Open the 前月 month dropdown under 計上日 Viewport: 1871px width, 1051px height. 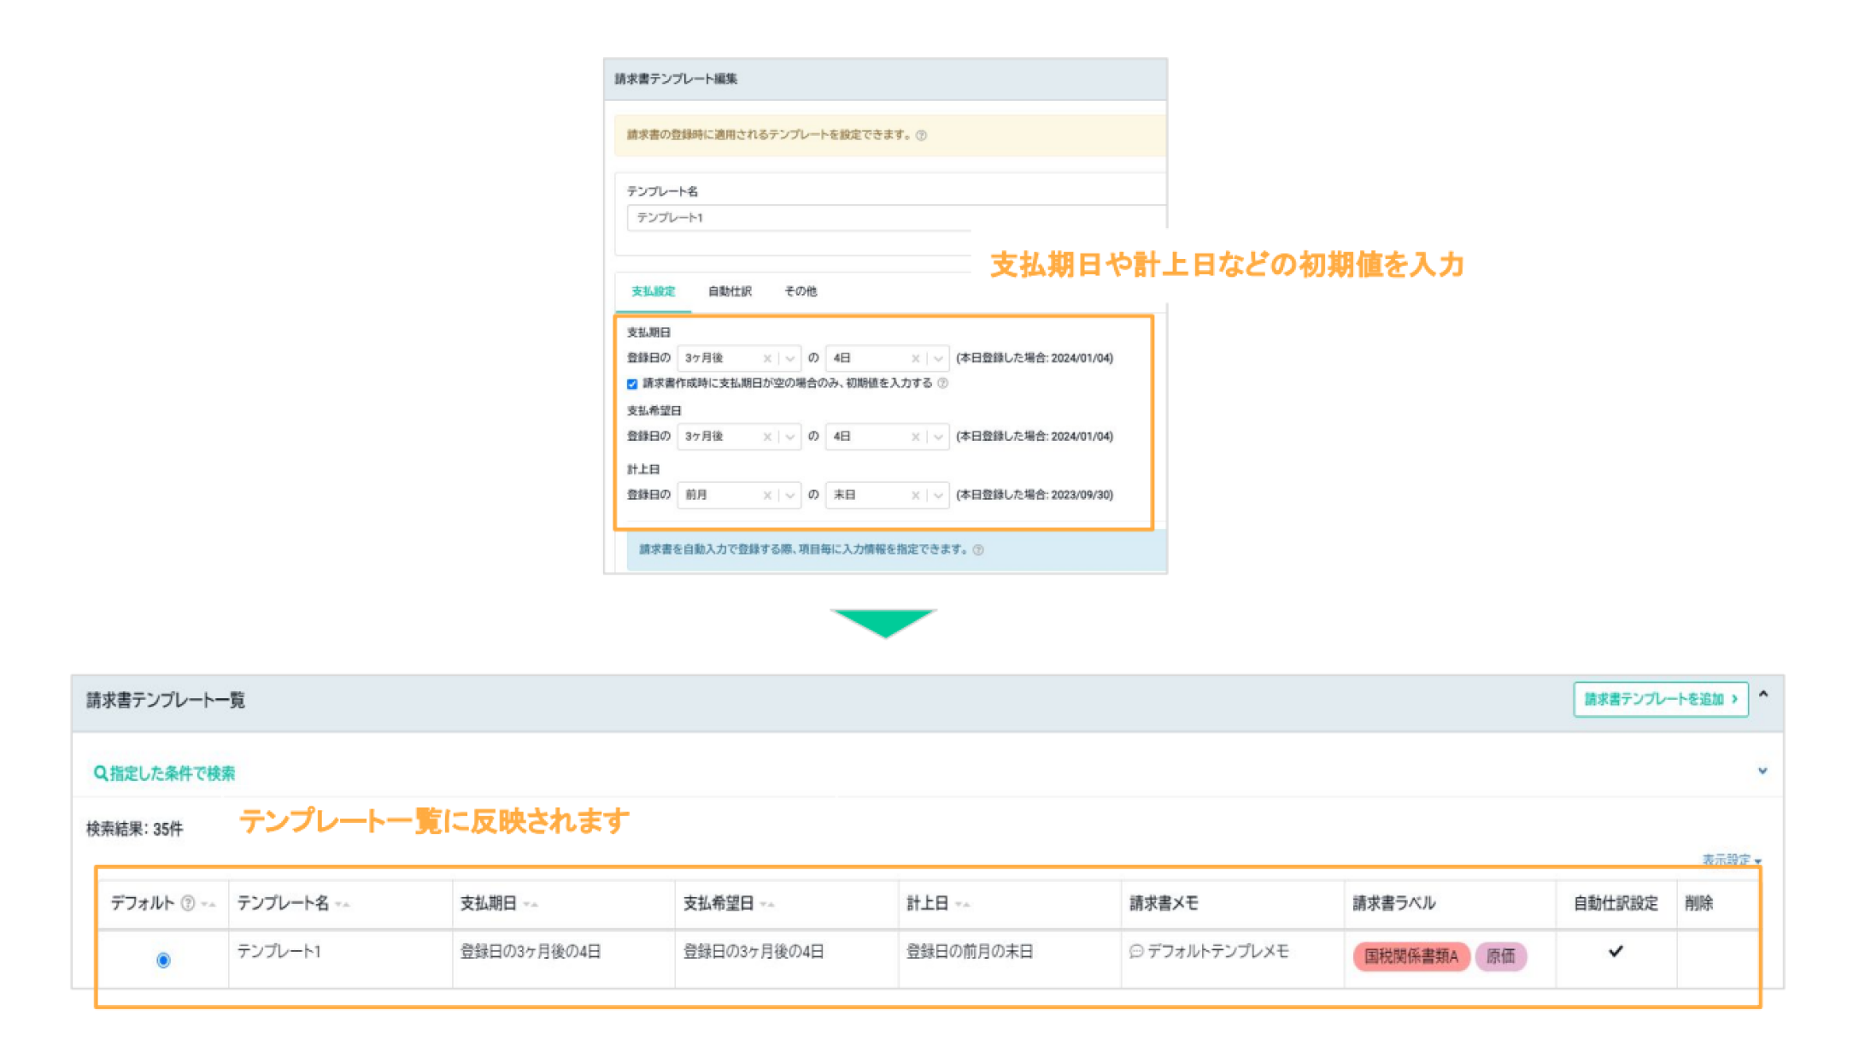point(789,496)
